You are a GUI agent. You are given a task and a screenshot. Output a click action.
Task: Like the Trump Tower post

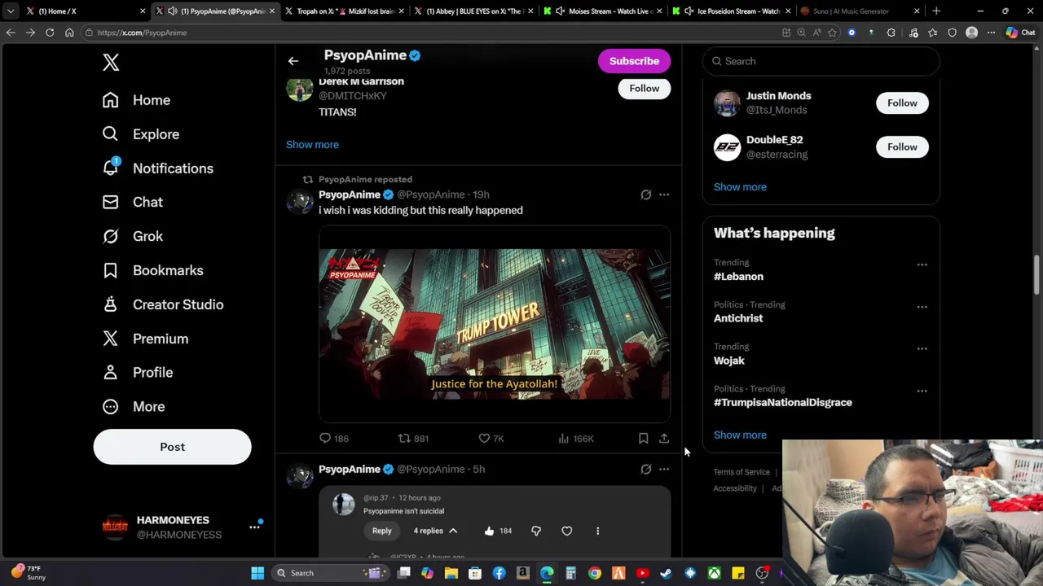(491, 439)
